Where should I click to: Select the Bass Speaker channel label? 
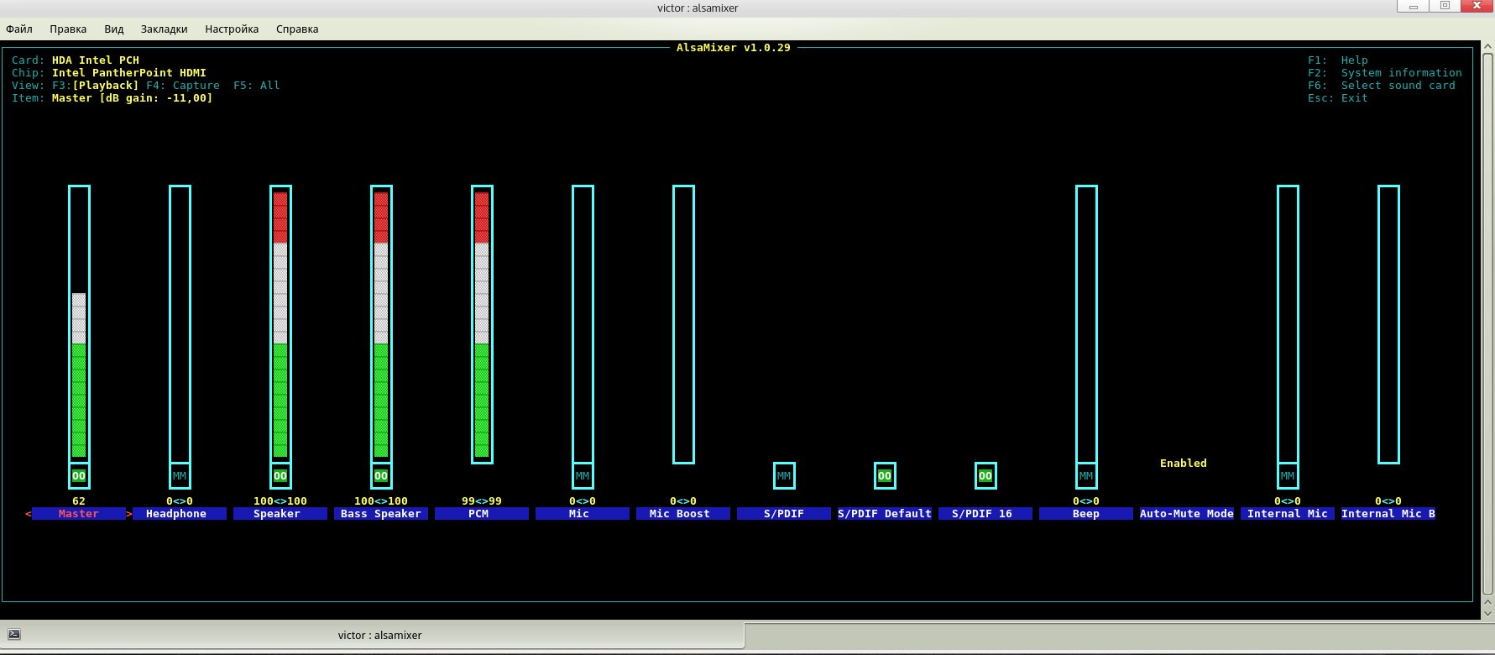381,514
